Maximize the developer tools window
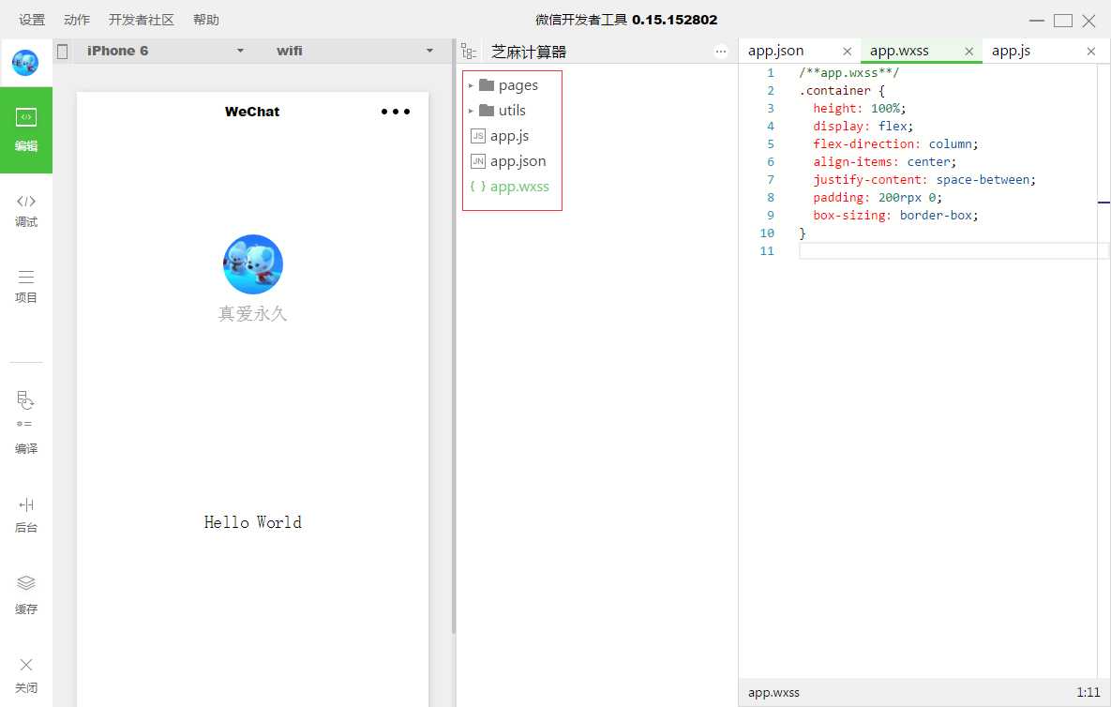Viewport: 1111px width, 707px height. 1063,21
